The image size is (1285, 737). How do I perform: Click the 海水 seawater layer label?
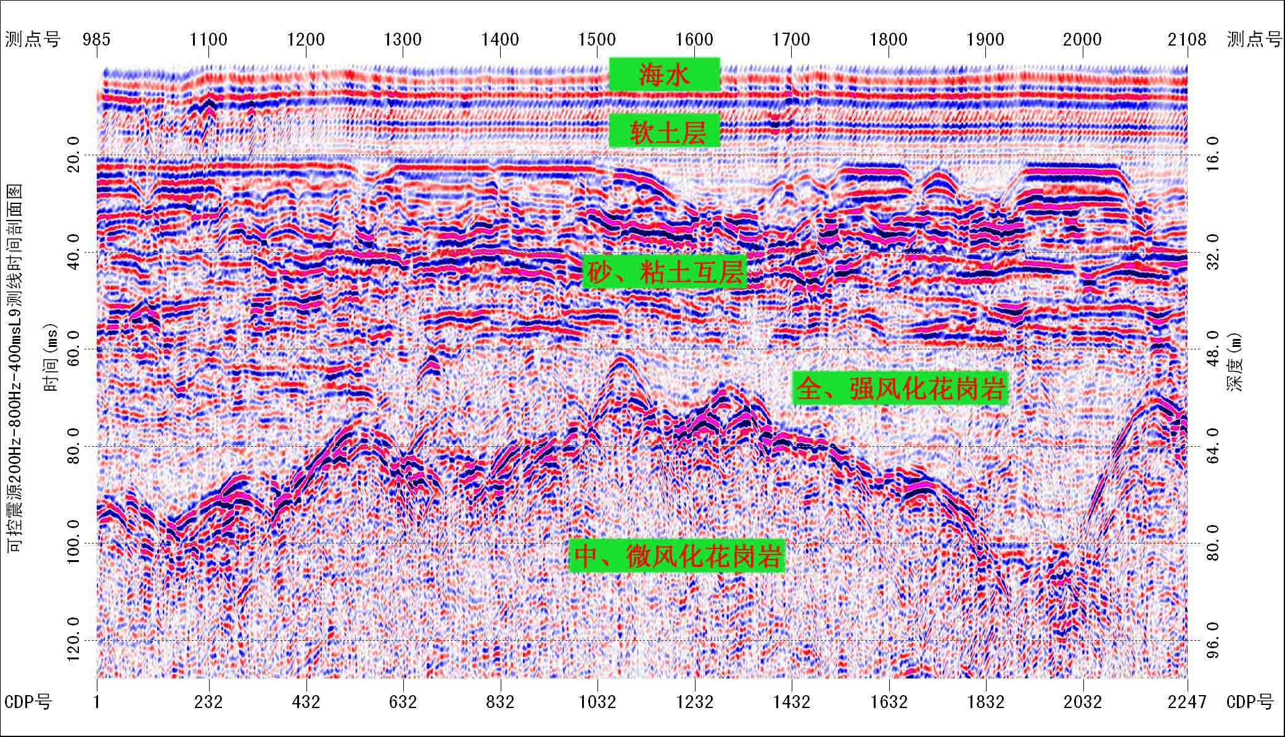(664, 75)
